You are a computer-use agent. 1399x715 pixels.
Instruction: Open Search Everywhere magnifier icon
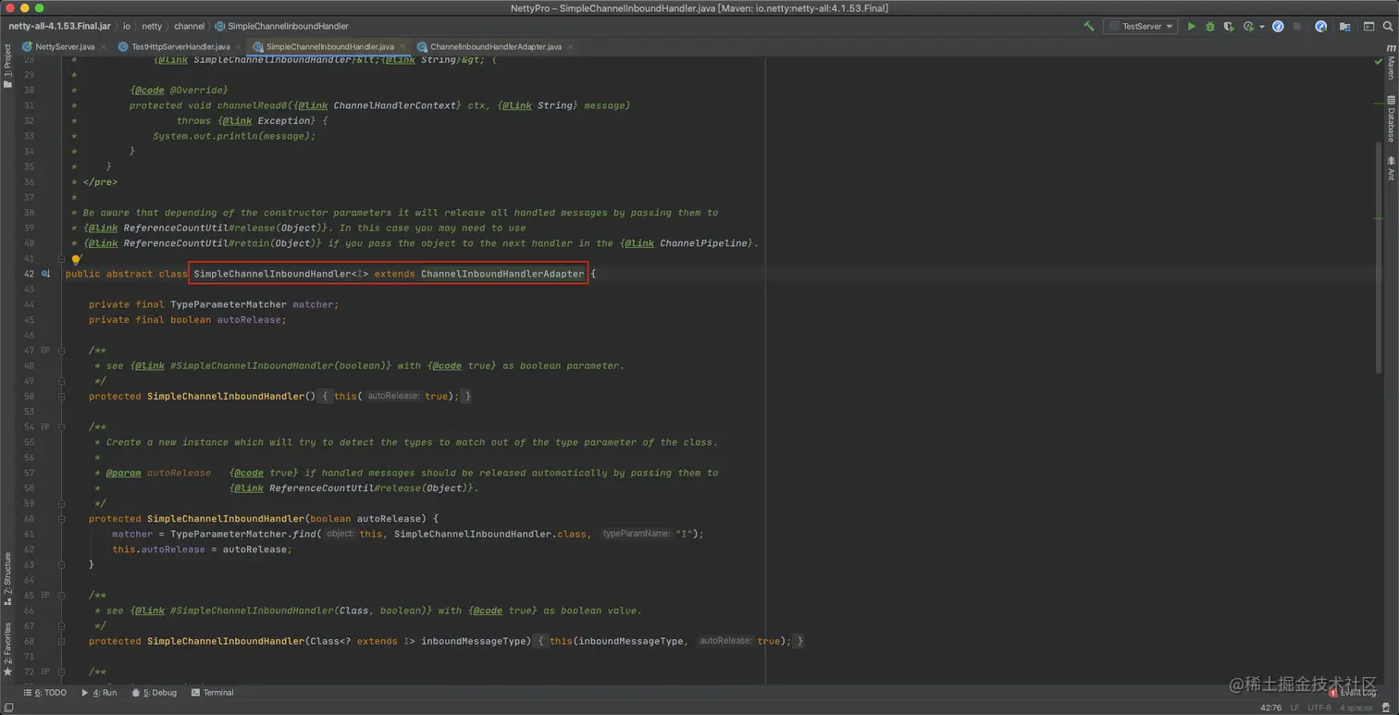1388,27
